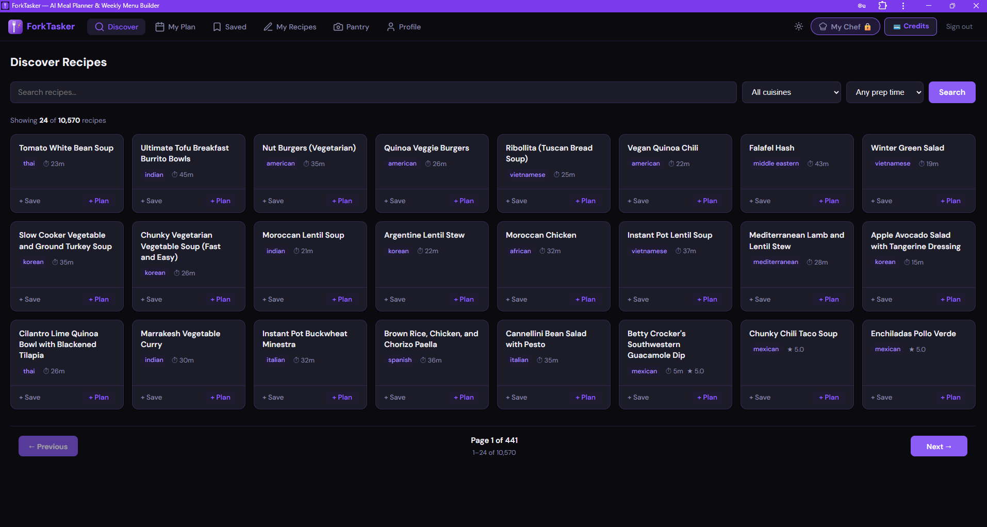The image size is (987, 527).
Task: Open the My Recipes tab
Action: pyautogui.click(x=290, y=27)
